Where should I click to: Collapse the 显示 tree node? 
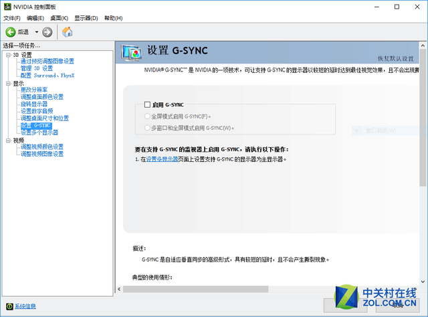click(x=8, y=84)
